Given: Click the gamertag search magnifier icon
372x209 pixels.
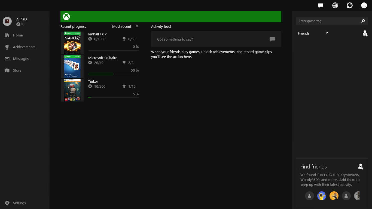Looking at the screenshot, I should pyautogui.click(x=363, y=21).
